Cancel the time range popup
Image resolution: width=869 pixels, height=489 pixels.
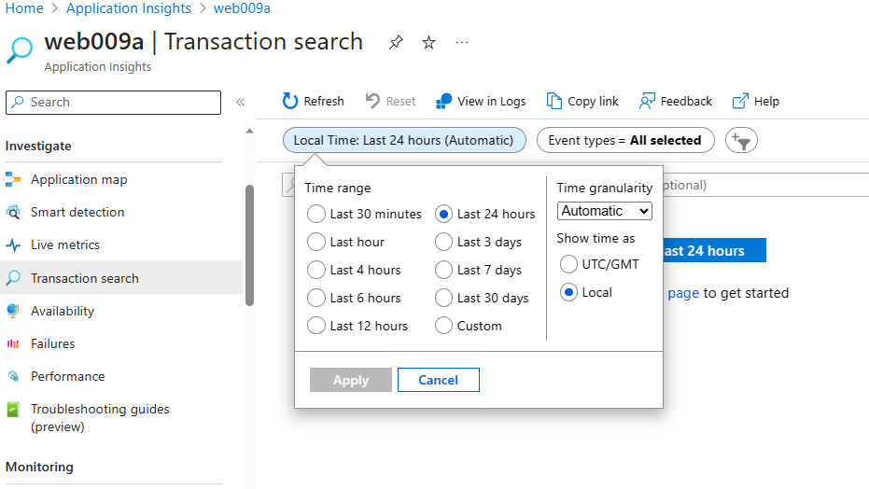tap(439, 380)
